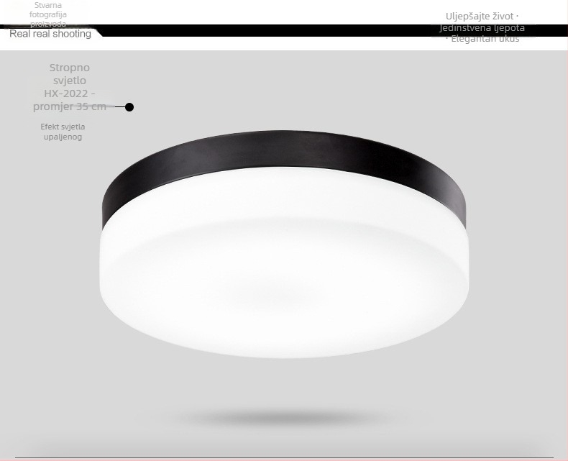The width and height of the screenshot is (568, 461).
Task: Click the 'Elegantan ukus' text line
Action: 485,39
